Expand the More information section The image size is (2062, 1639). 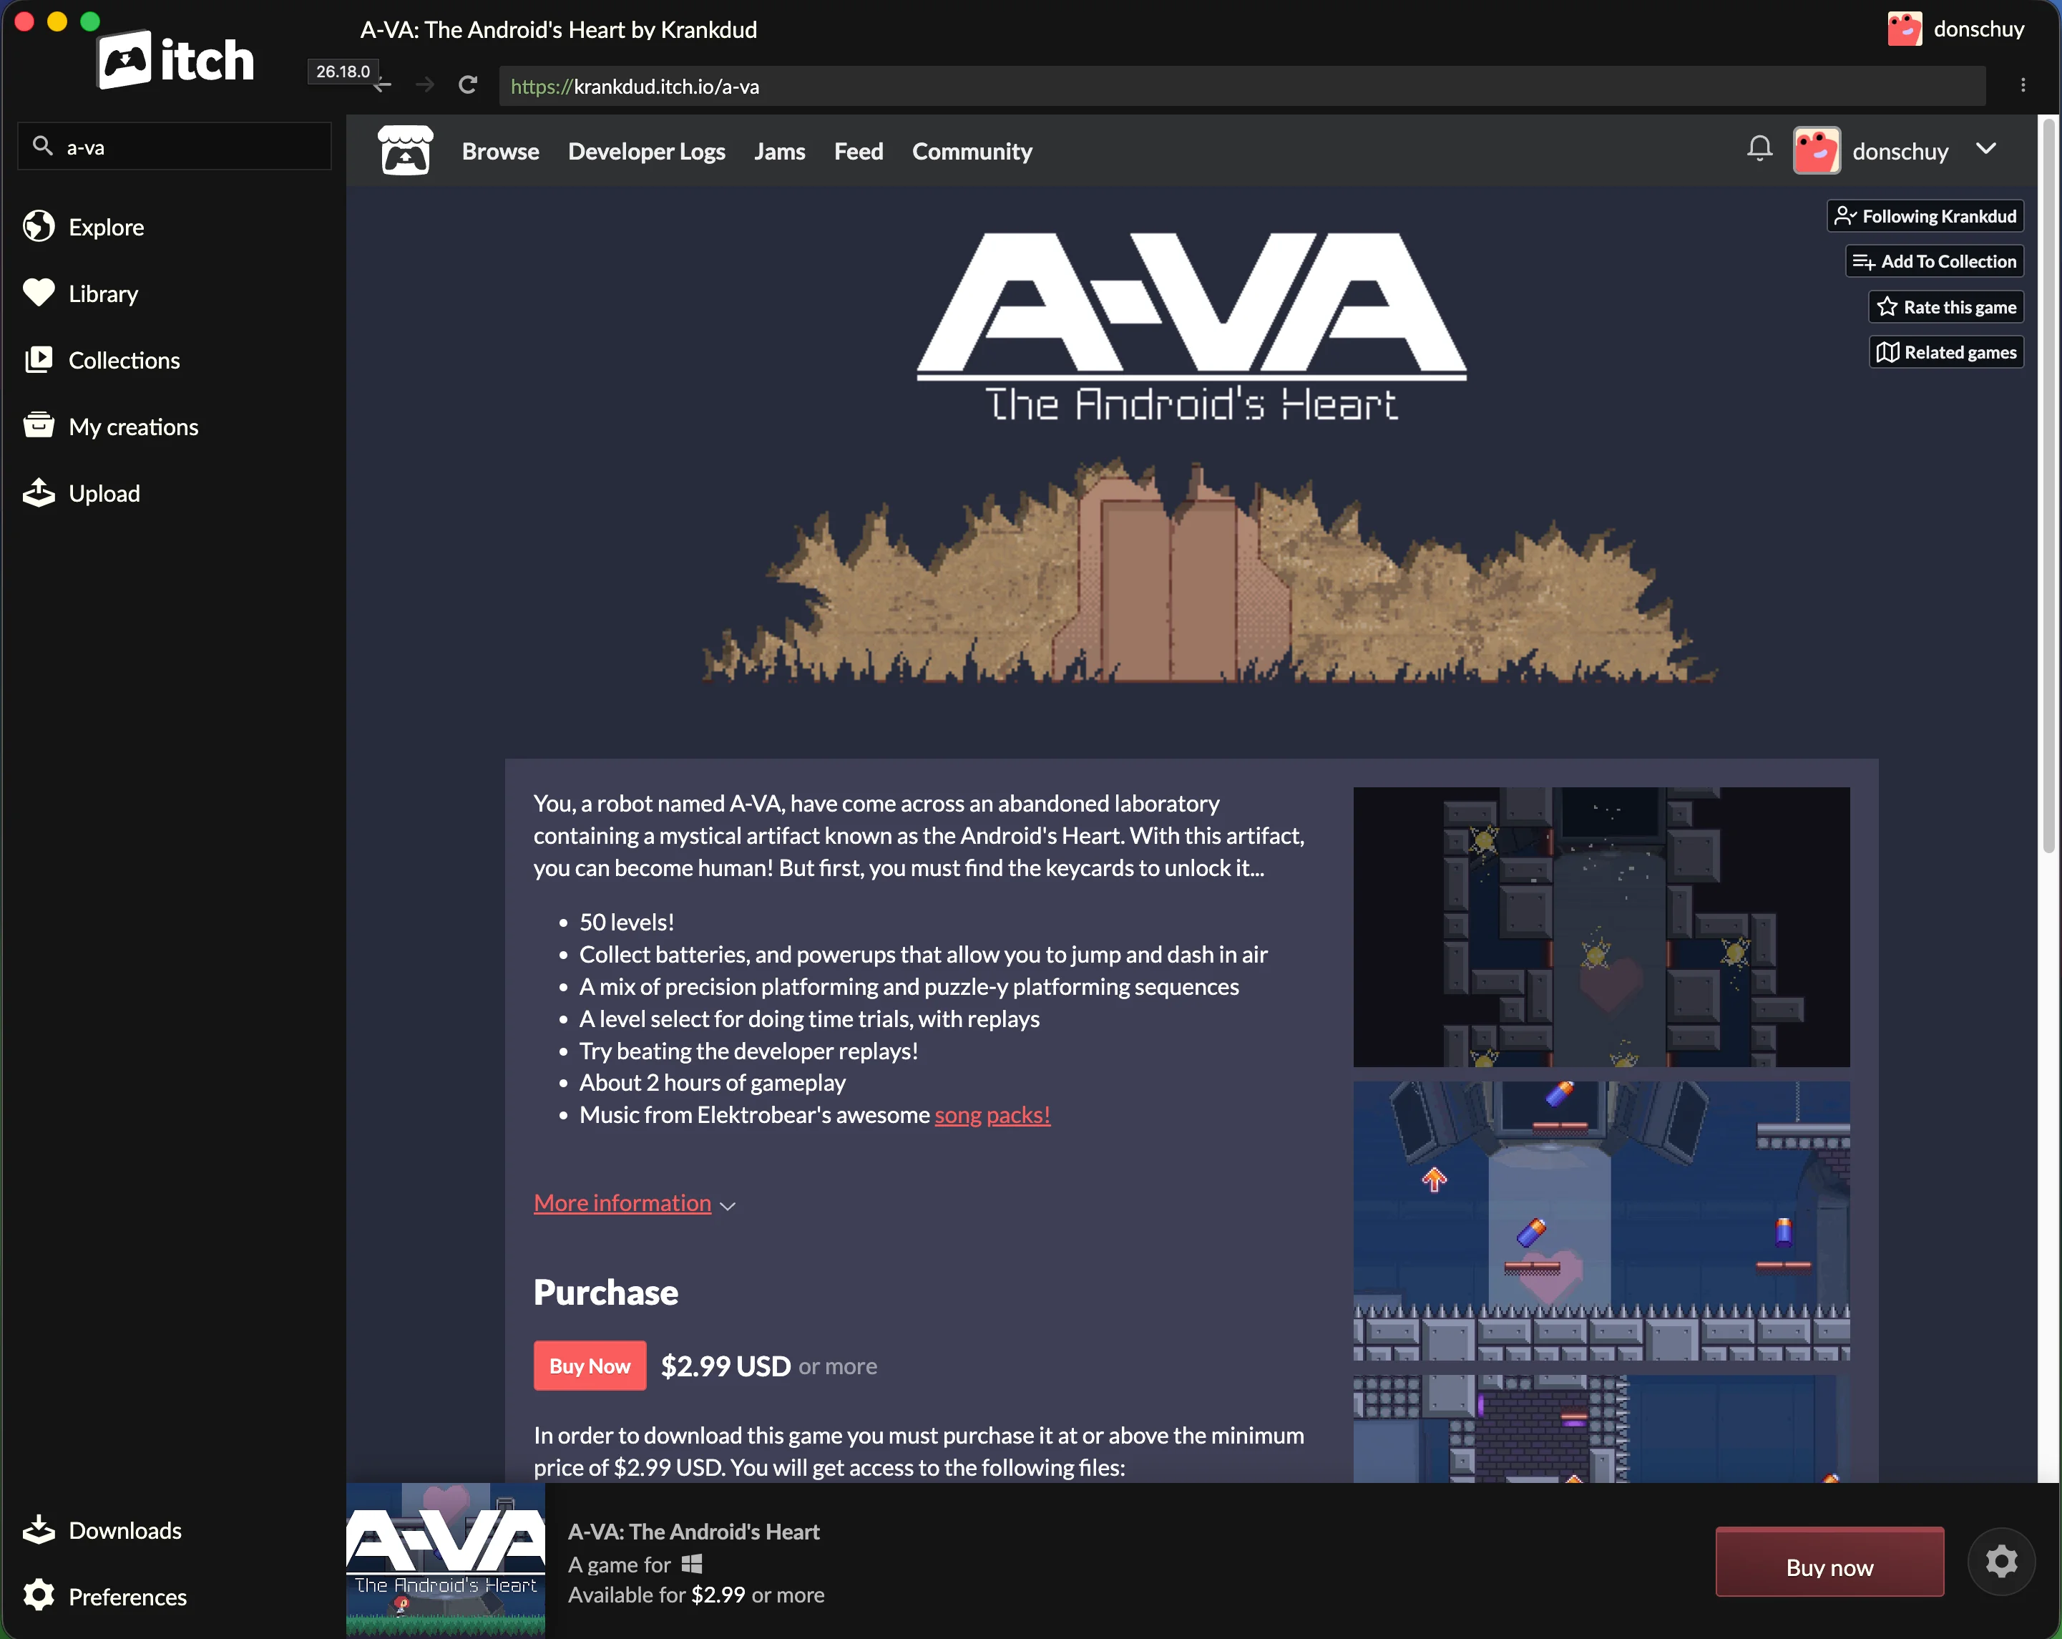pyautogui.click(x=622, y=1202)
